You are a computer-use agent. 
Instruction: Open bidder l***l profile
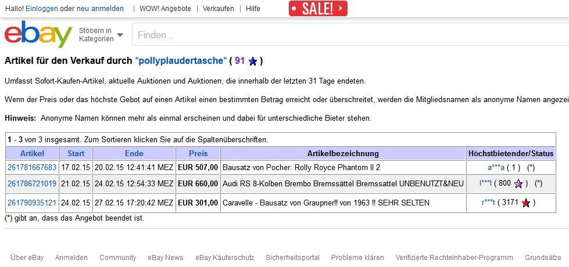[485, 183]
